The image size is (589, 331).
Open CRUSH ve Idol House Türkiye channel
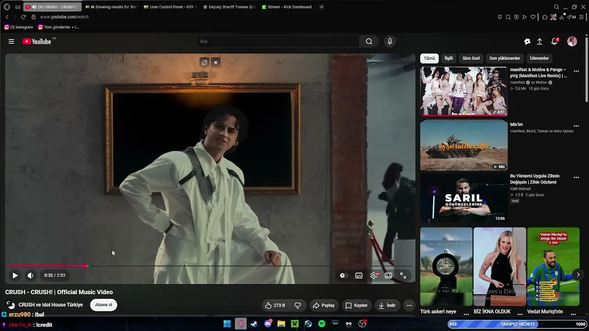pos(51,305)
